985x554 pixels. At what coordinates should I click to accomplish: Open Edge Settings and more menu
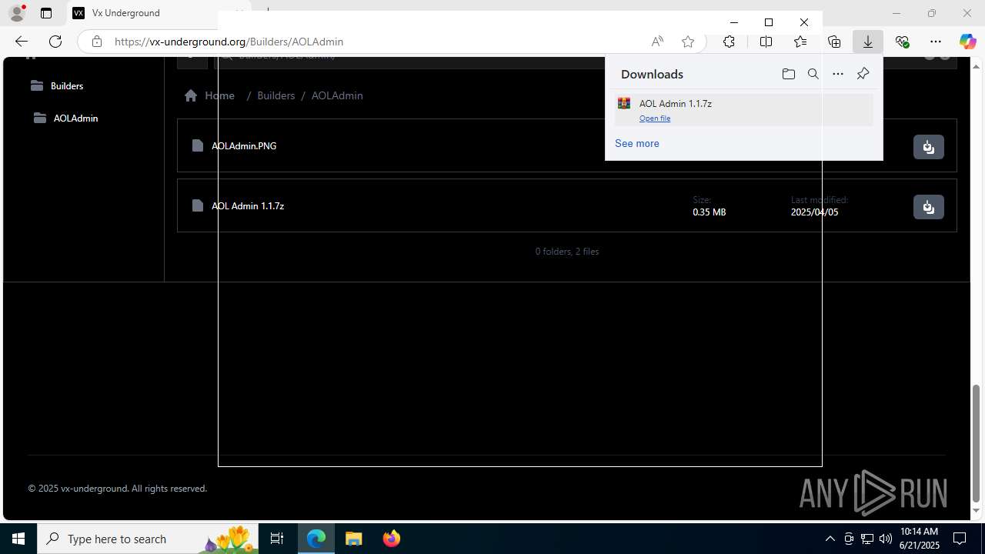(936, 42)
